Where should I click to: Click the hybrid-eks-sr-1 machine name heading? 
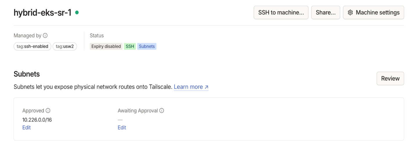click(x=42, y=12)
